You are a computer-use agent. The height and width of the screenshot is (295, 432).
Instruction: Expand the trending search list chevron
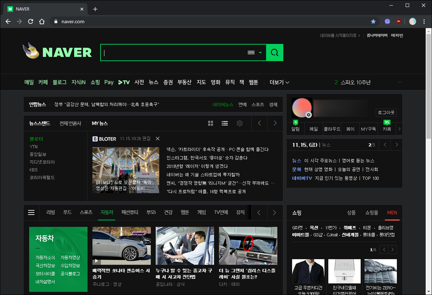tap(399, 83)
